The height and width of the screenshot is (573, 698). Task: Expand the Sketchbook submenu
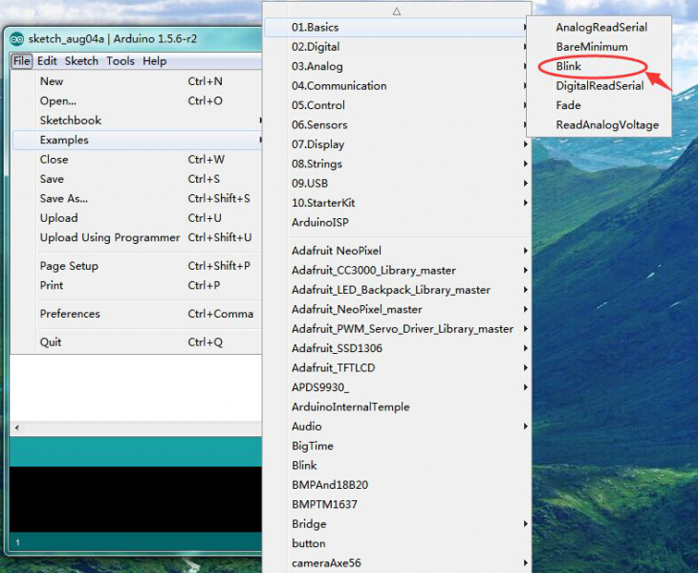click(70, 121)
